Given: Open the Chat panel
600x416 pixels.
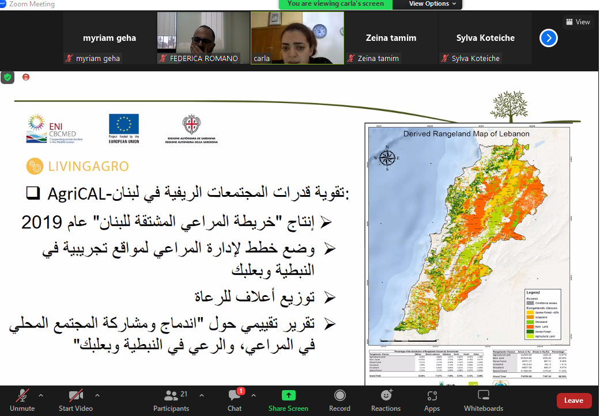Looking at the screenshot, I should (235, 400).
